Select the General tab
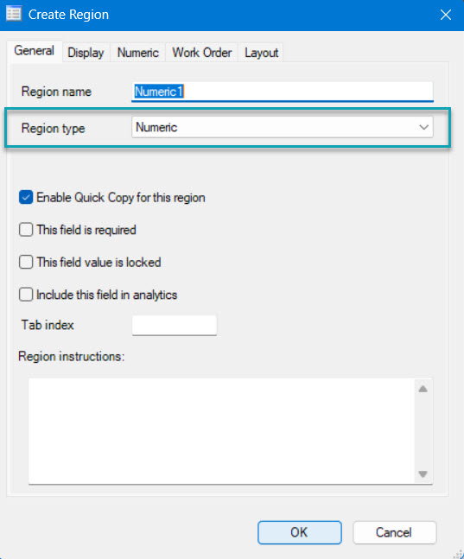Viewport: 464px width, 559px height. (35, 51)
